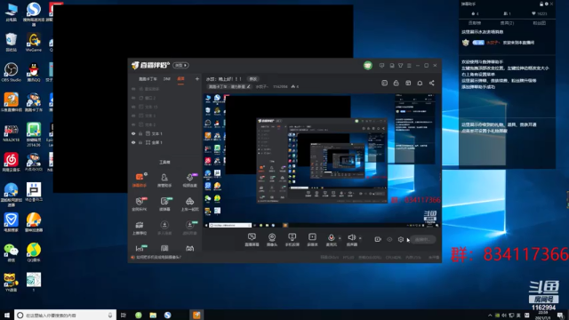This screenshot has width=569, height=320.
Task: Click the stream preview canvas
Action: (322, 161)
